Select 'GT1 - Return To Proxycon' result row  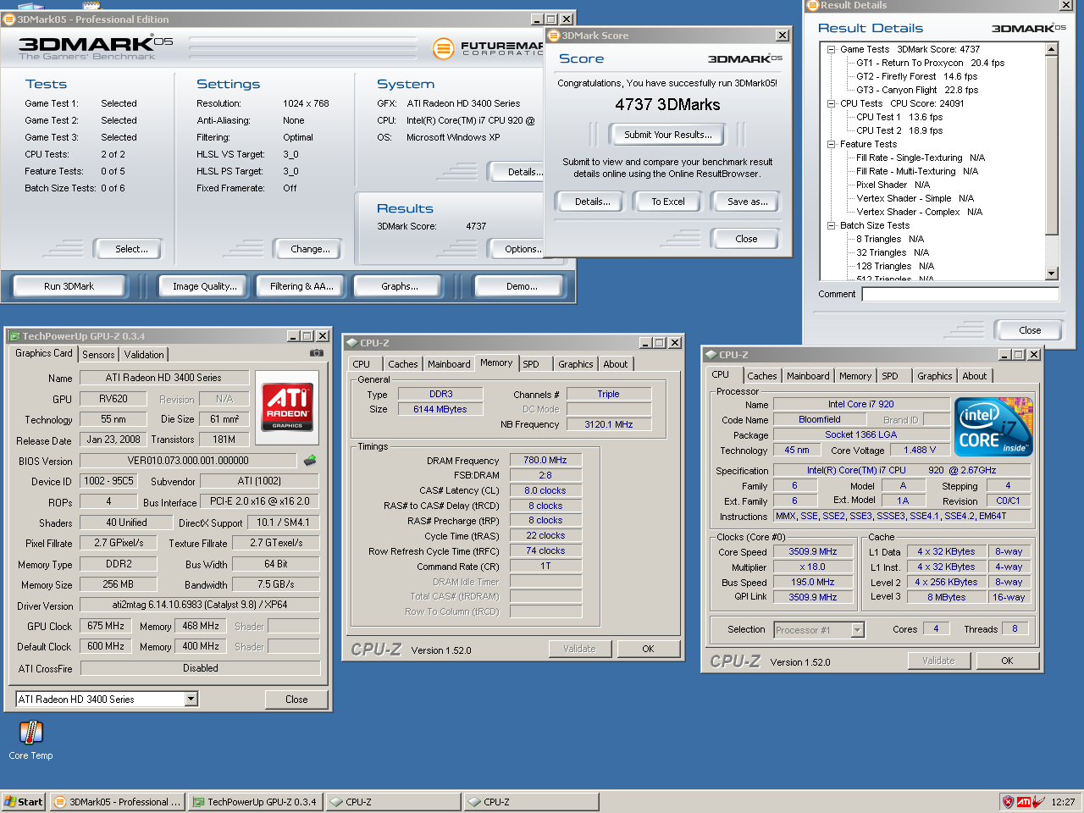pos(930,63)
